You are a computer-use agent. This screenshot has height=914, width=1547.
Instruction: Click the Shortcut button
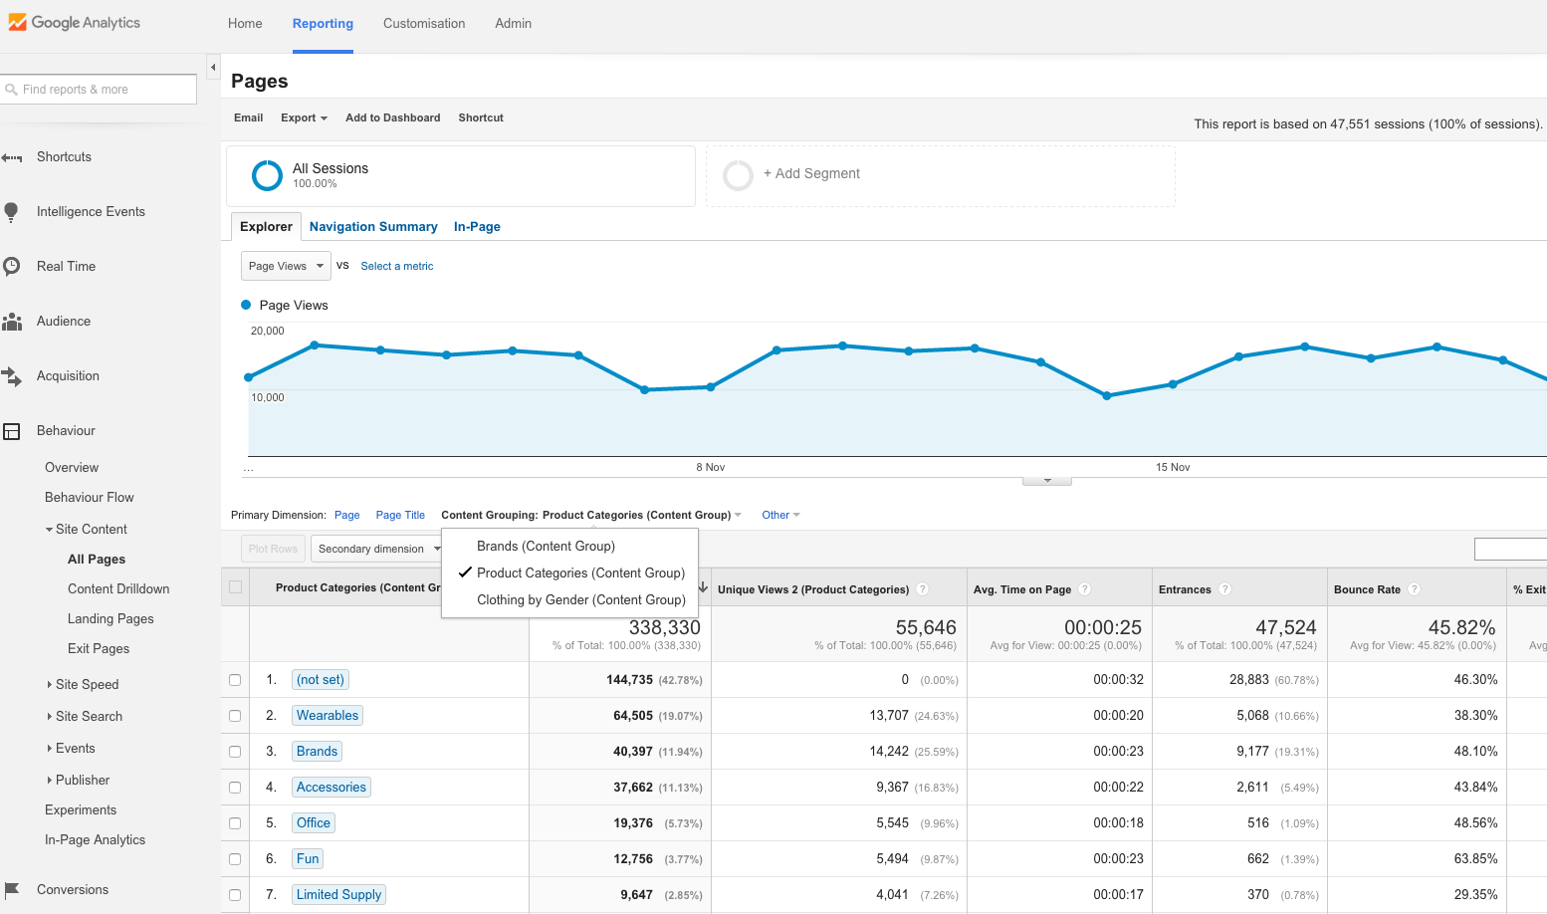(481, 117)
